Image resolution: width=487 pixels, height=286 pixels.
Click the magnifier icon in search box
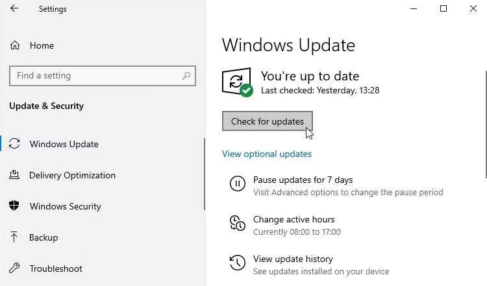point(186,75)
